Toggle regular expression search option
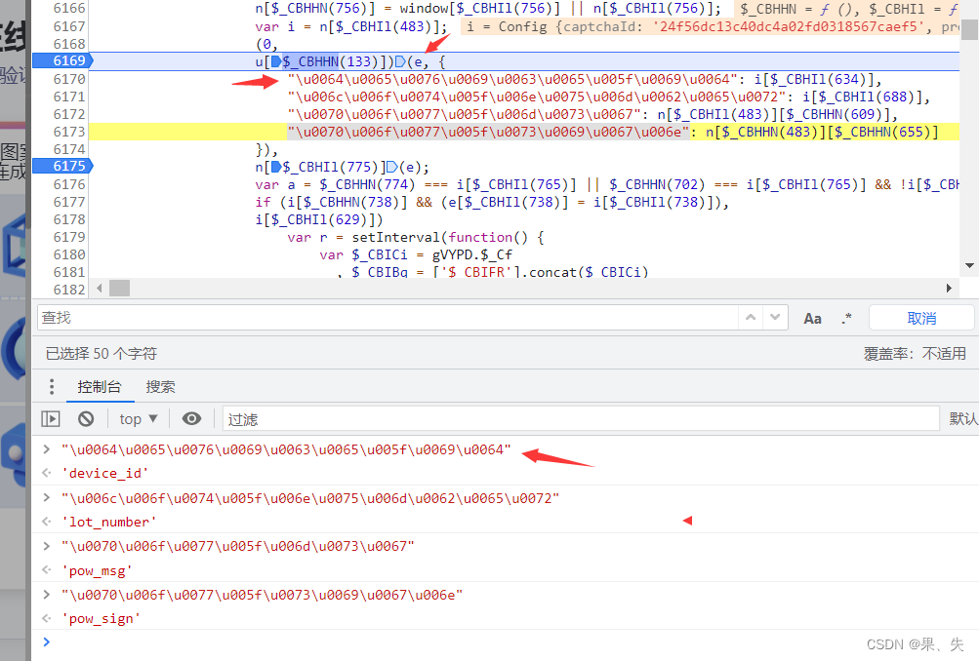 846,319
